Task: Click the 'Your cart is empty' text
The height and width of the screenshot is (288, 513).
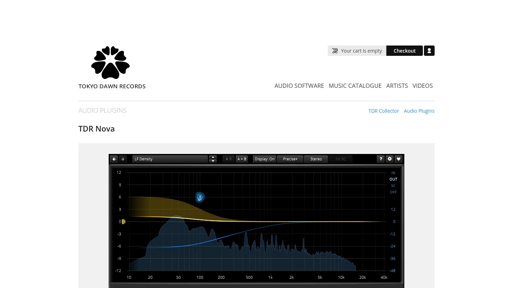Action: [361, 51]
